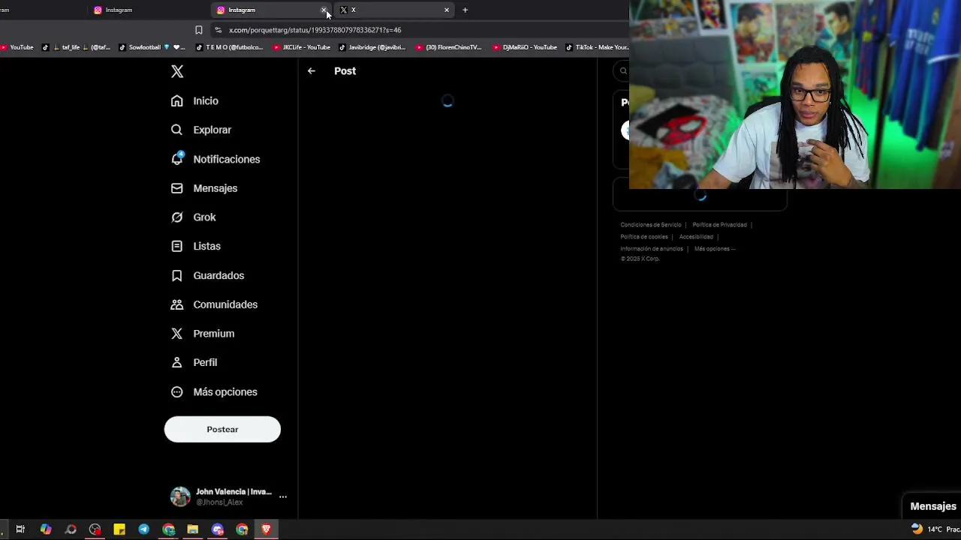The height and width of the screenshot is (540, 961).
Task: Open JKCLife - YouTube bookmark
Action: click(x=302, y=47)
